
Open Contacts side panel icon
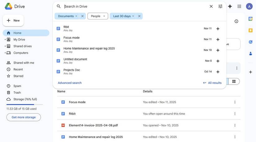tap(250, 53)
